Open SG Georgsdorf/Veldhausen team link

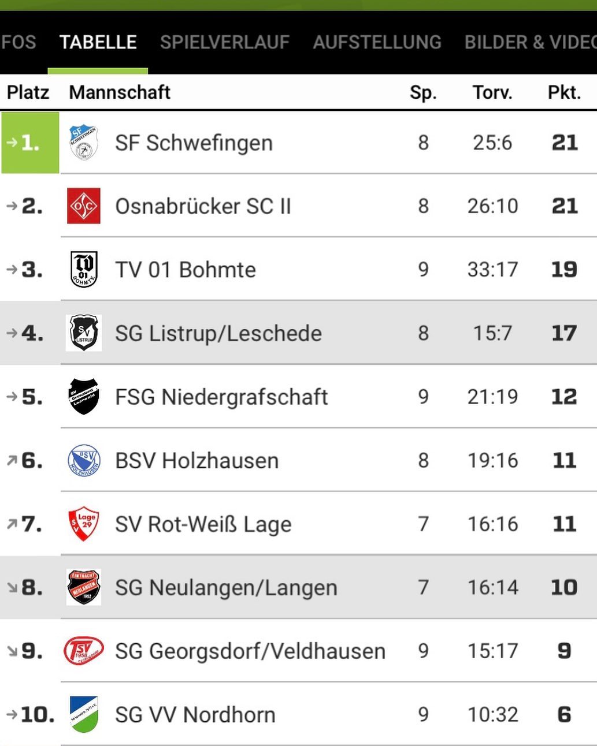click(x=250, y=651)
